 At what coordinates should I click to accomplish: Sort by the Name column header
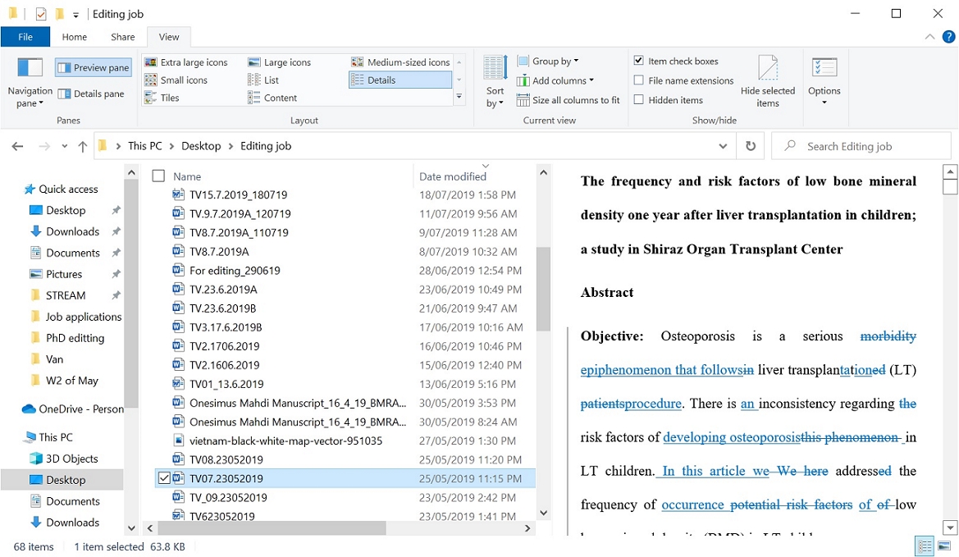[x=187, y=176]
